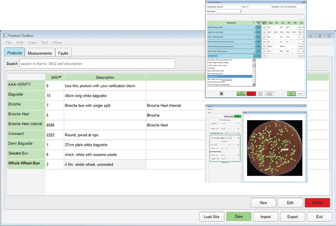Open the Tool menu

click(44, 42)
